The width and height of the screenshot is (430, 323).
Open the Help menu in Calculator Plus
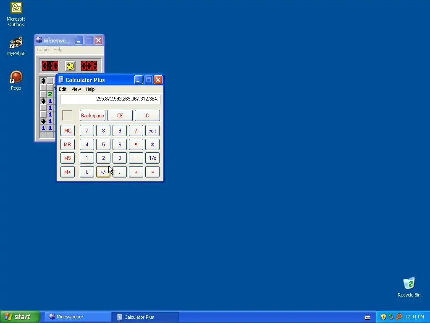click(90, 89)
